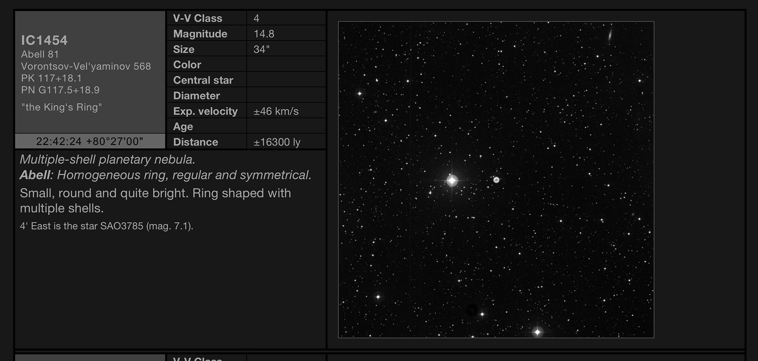Click the elongated galaxy in image's upper right

(610, 35)
